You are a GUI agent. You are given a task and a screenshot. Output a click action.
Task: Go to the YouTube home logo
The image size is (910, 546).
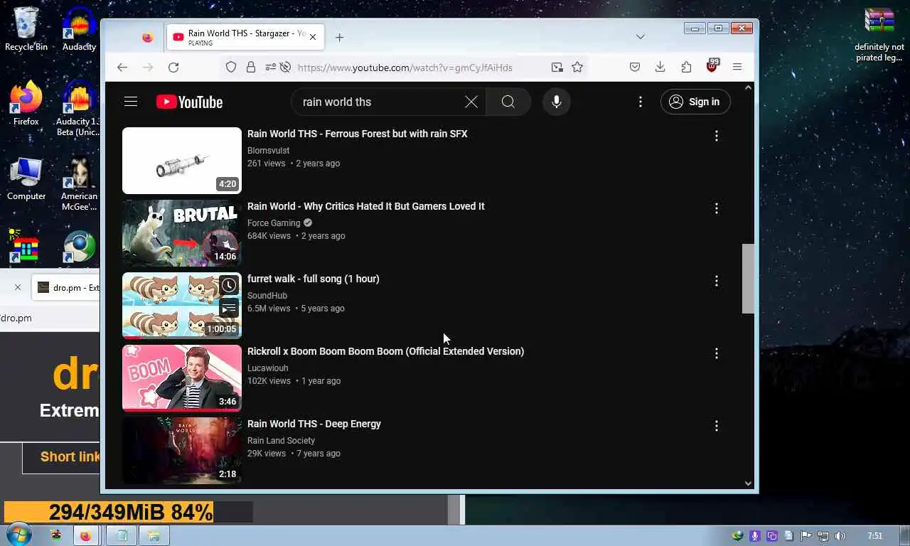pos(189,102)
